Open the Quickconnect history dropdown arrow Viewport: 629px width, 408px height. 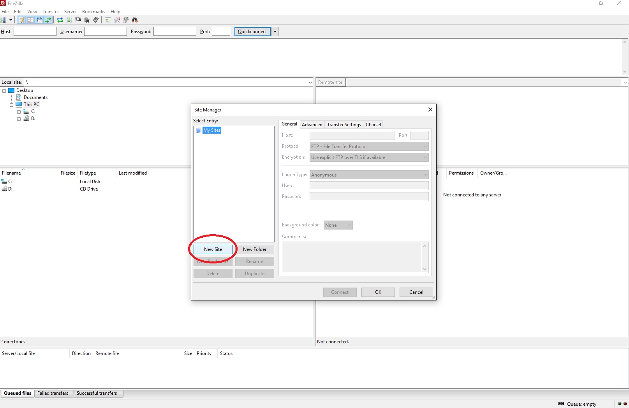pyautogui.click(x=275, y=32)
